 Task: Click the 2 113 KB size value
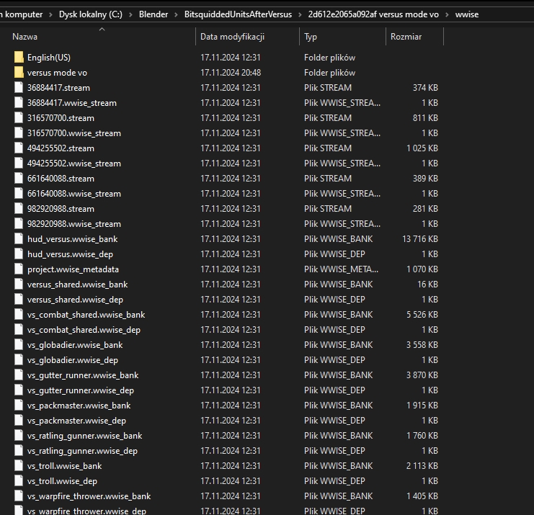[x=422, y=466]
